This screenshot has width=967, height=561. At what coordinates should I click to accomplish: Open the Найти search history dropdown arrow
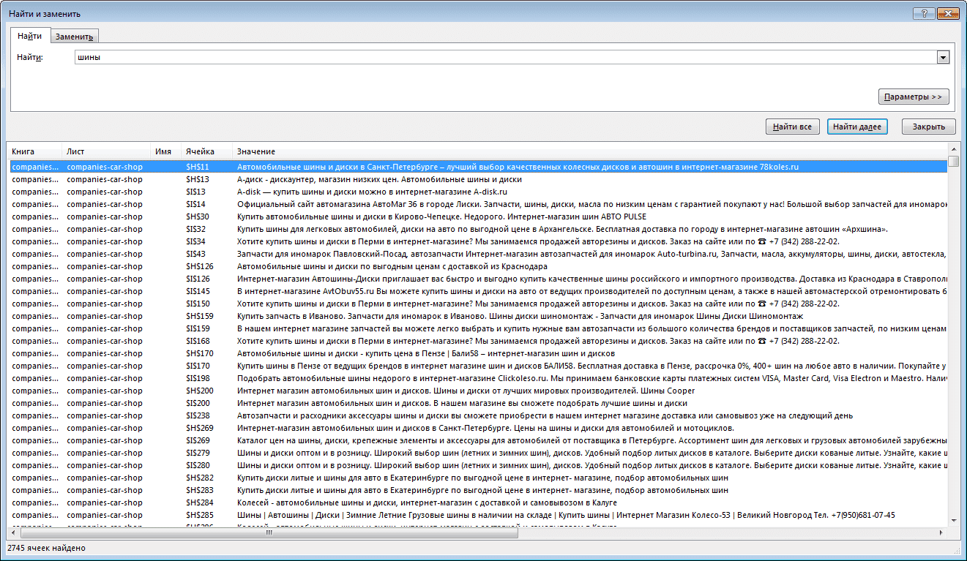[943, 58]
